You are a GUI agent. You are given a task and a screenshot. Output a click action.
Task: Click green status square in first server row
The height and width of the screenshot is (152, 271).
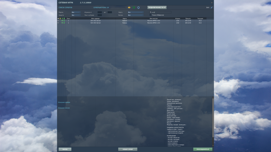click(x=64, y=21)
